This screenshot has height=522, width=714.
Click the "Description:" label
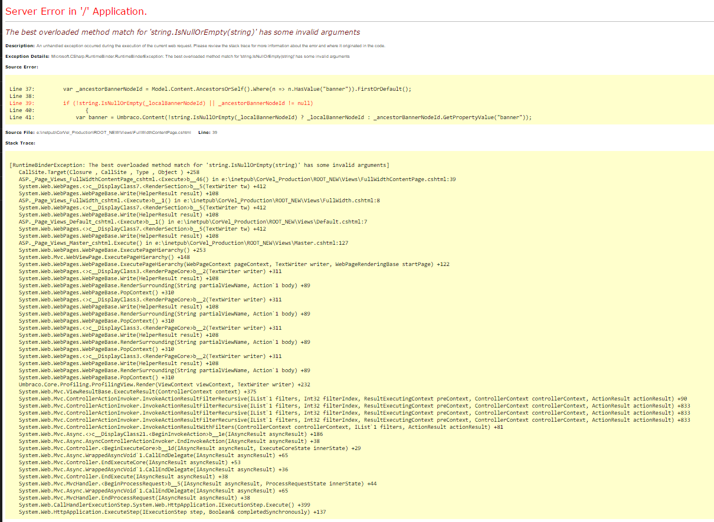point(20,46)
